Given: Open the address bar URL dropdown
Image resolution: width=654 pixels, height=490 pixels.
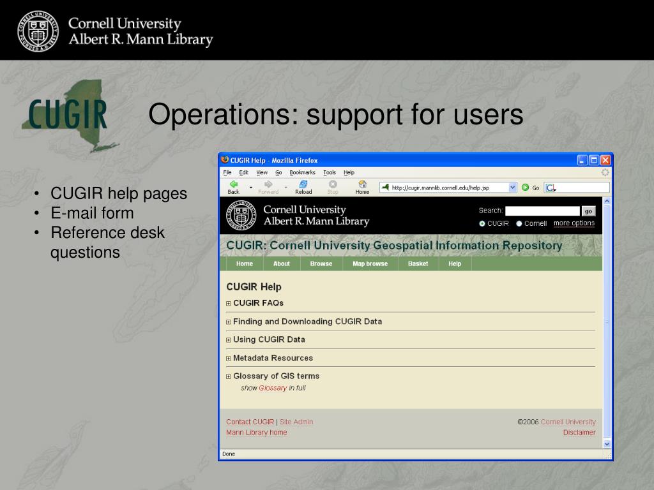Looking at the screenshot, I should (513, 188).
